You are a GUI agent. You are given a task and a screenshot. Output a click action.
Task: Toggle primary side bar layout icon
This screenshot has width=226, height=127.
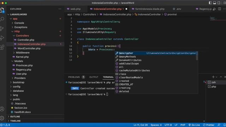210,3
